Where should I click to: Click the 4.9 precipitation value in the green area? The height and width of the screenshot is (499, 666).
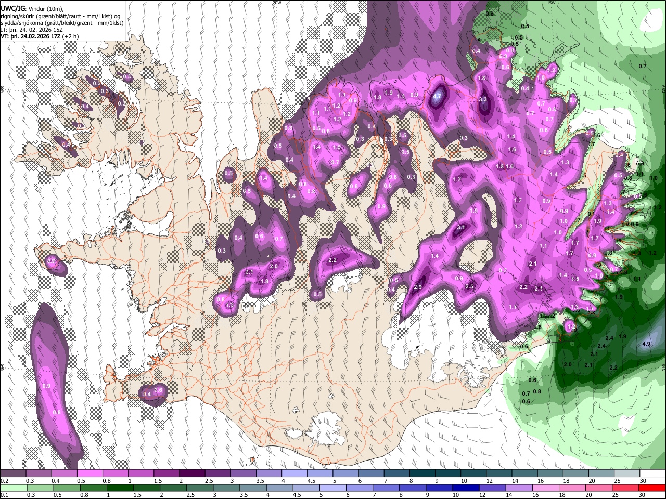[646, 344]
